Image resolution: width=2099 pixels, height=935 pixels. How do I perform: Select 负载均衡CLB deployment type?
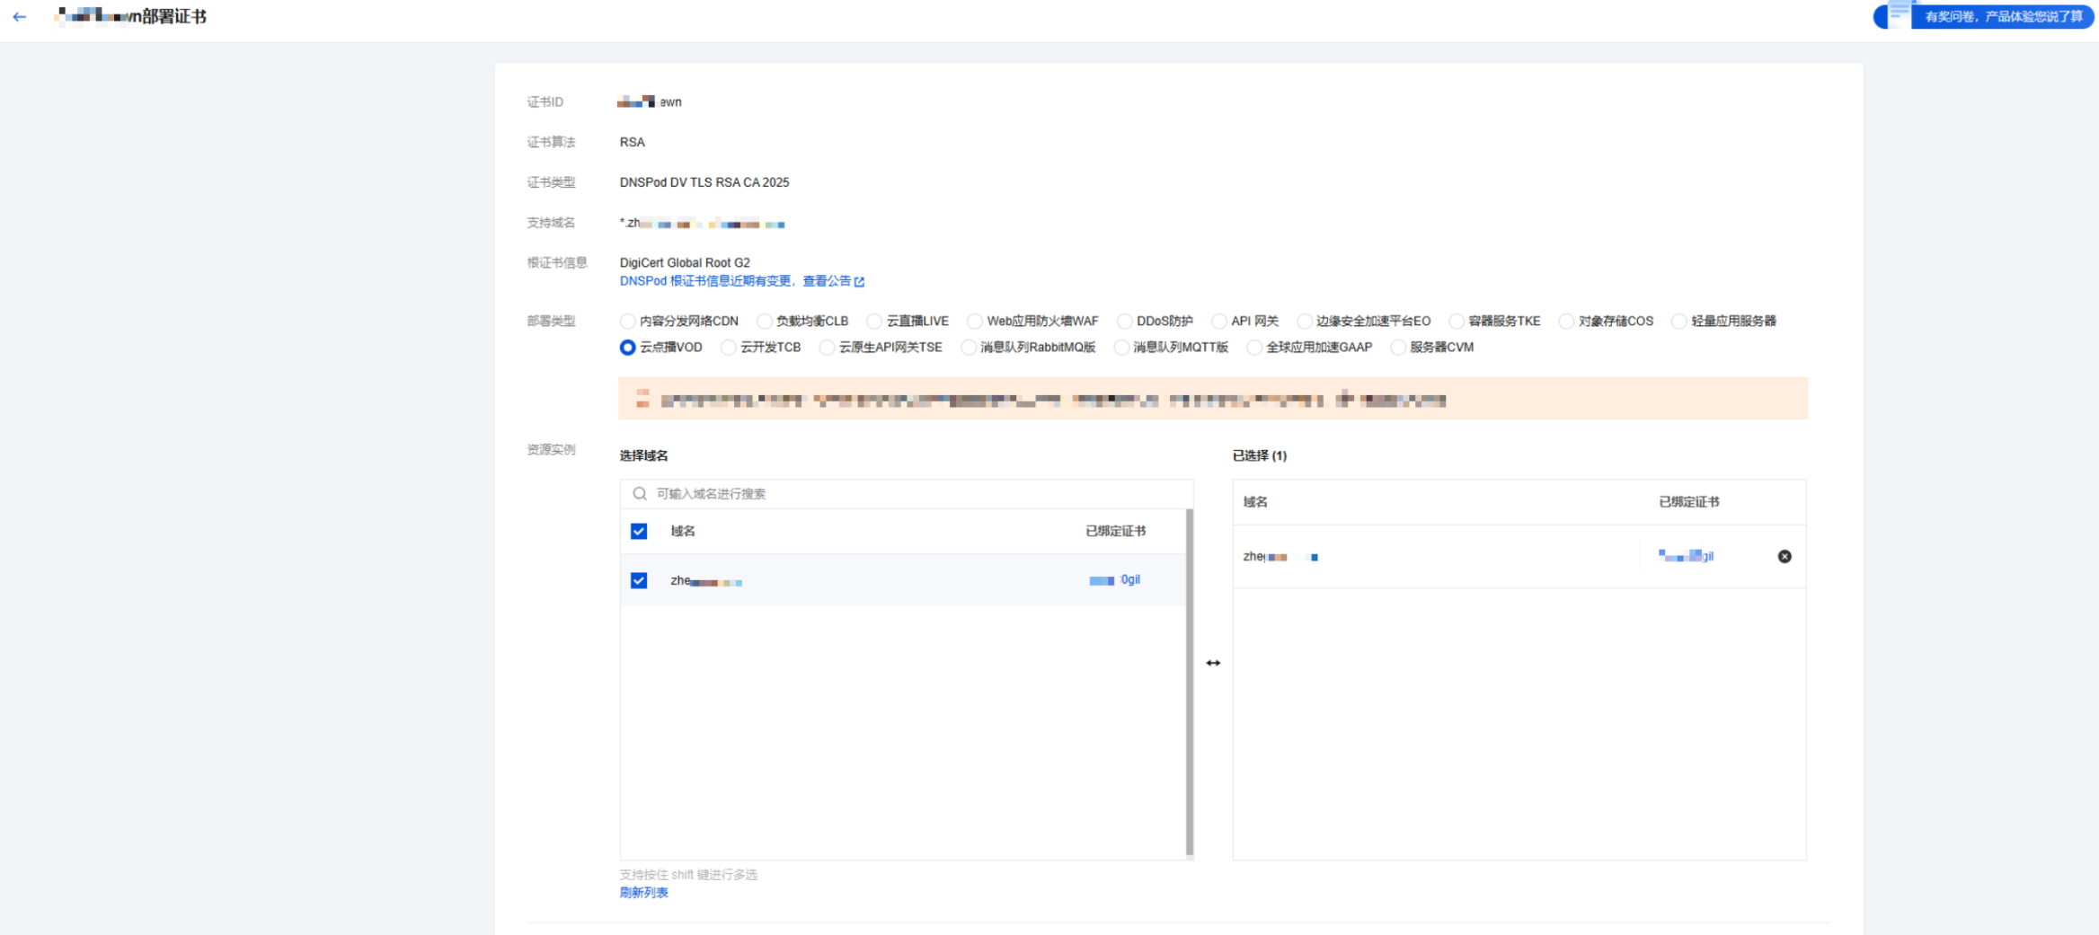click(764, 322)
